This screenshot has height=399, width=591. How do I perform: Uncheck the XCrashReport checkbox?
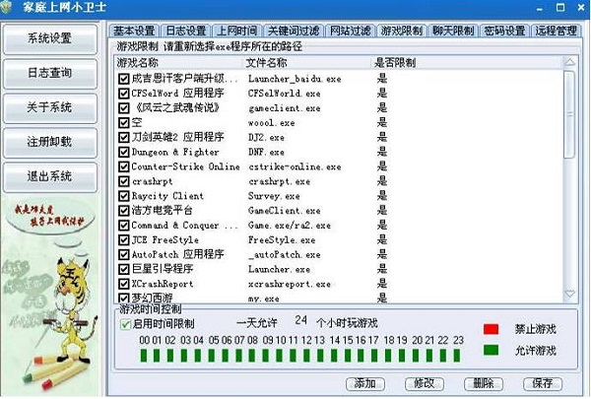tap(124, 284)
